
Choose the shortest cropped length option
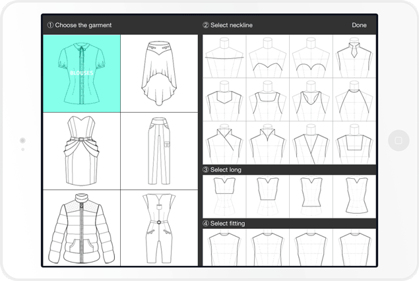point(224,196)
